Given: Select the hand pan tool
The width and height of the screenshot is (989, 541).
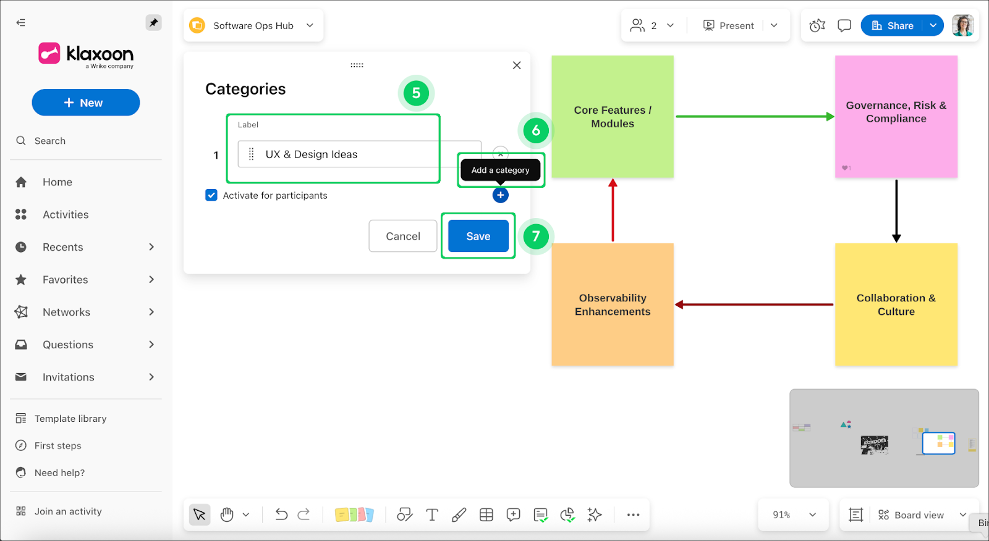Looking at the screenshot, I should 227,514.
